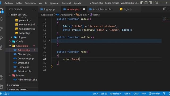Select Admin.php in Controllers folder

click(x=24, y=50)
